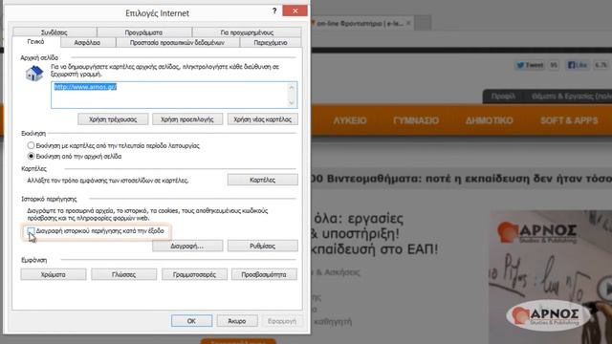Open the Προσβασιμότητα button

[264, 274]
